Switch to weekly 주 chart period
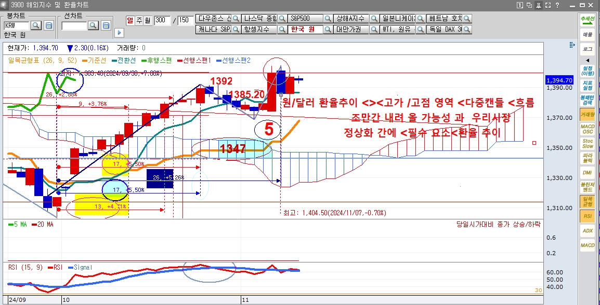 click(139, 20)
